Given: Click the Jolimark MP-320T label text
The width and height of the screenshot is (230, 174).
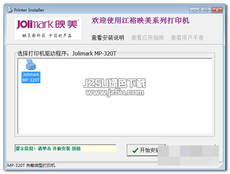Looking at the screenshot, I should [x=31, y=77].
